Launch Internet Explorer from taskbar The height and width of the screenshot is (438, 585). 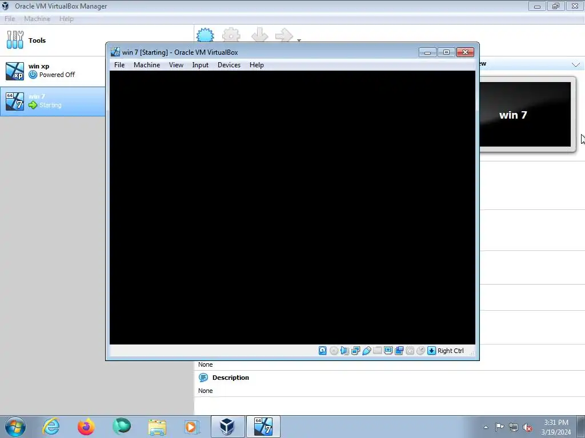(x=51, y=427)
